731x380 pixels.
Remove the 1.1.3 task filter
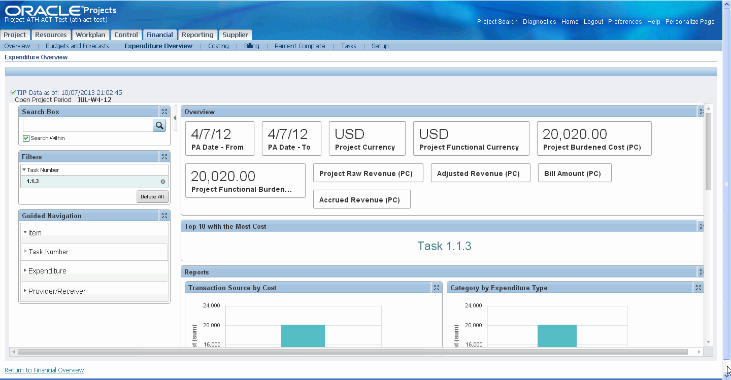pyautogui.click(x=163, y=181)
